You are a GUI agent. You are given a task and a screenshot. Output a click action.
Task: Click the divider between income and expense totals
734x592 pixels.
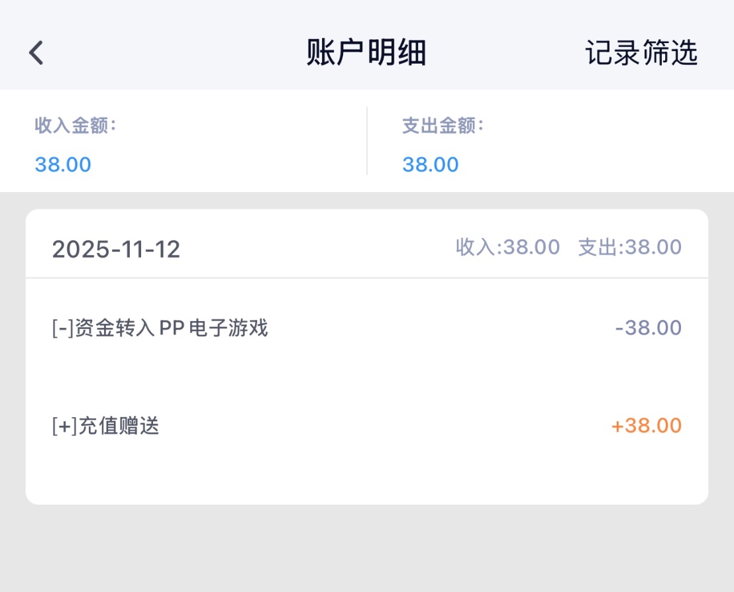tap(367, 141)
